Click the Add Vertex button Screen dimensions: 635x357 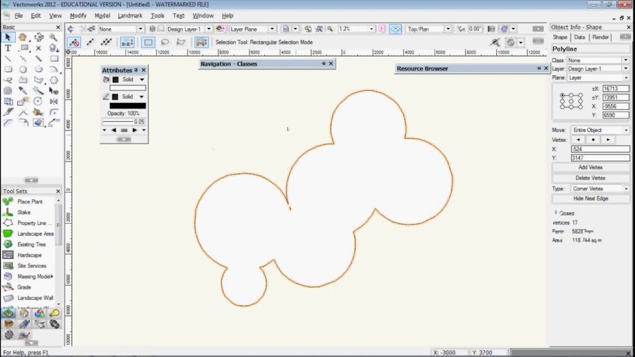(590, 167)
